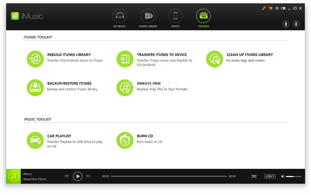Click the iMusic logo icon
311x195 pixels.
click(15, 16)
